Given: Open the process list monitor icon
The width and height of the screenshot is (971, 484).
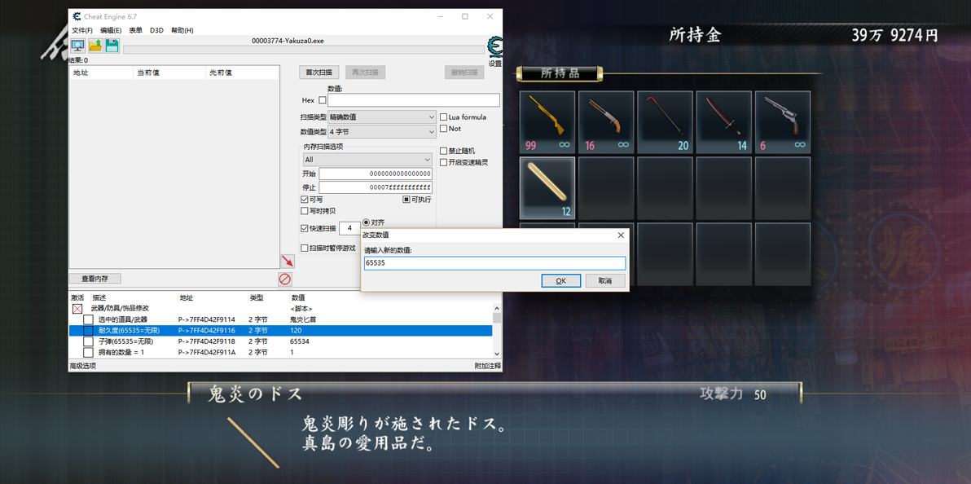Looking at the screenshot, I should (78, 46).
